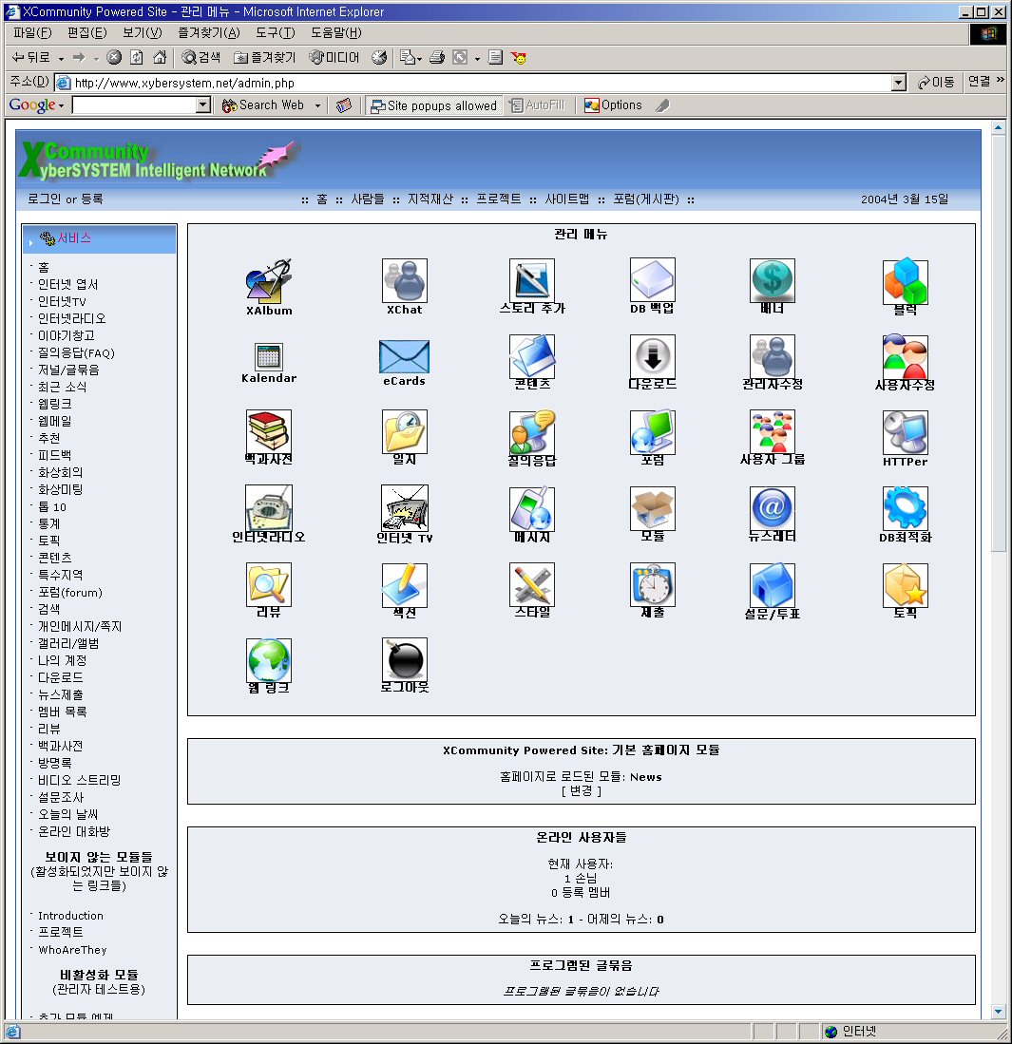Screen dimensions: 1012x1044
Task: Click the HTTPer monitor icon
Action: pos(905,433)
